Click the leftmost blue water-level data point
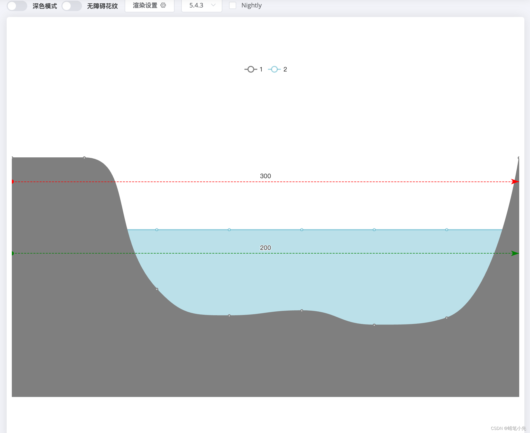The height and width of the screenshot is (433, 530). (x=157, y=230)
